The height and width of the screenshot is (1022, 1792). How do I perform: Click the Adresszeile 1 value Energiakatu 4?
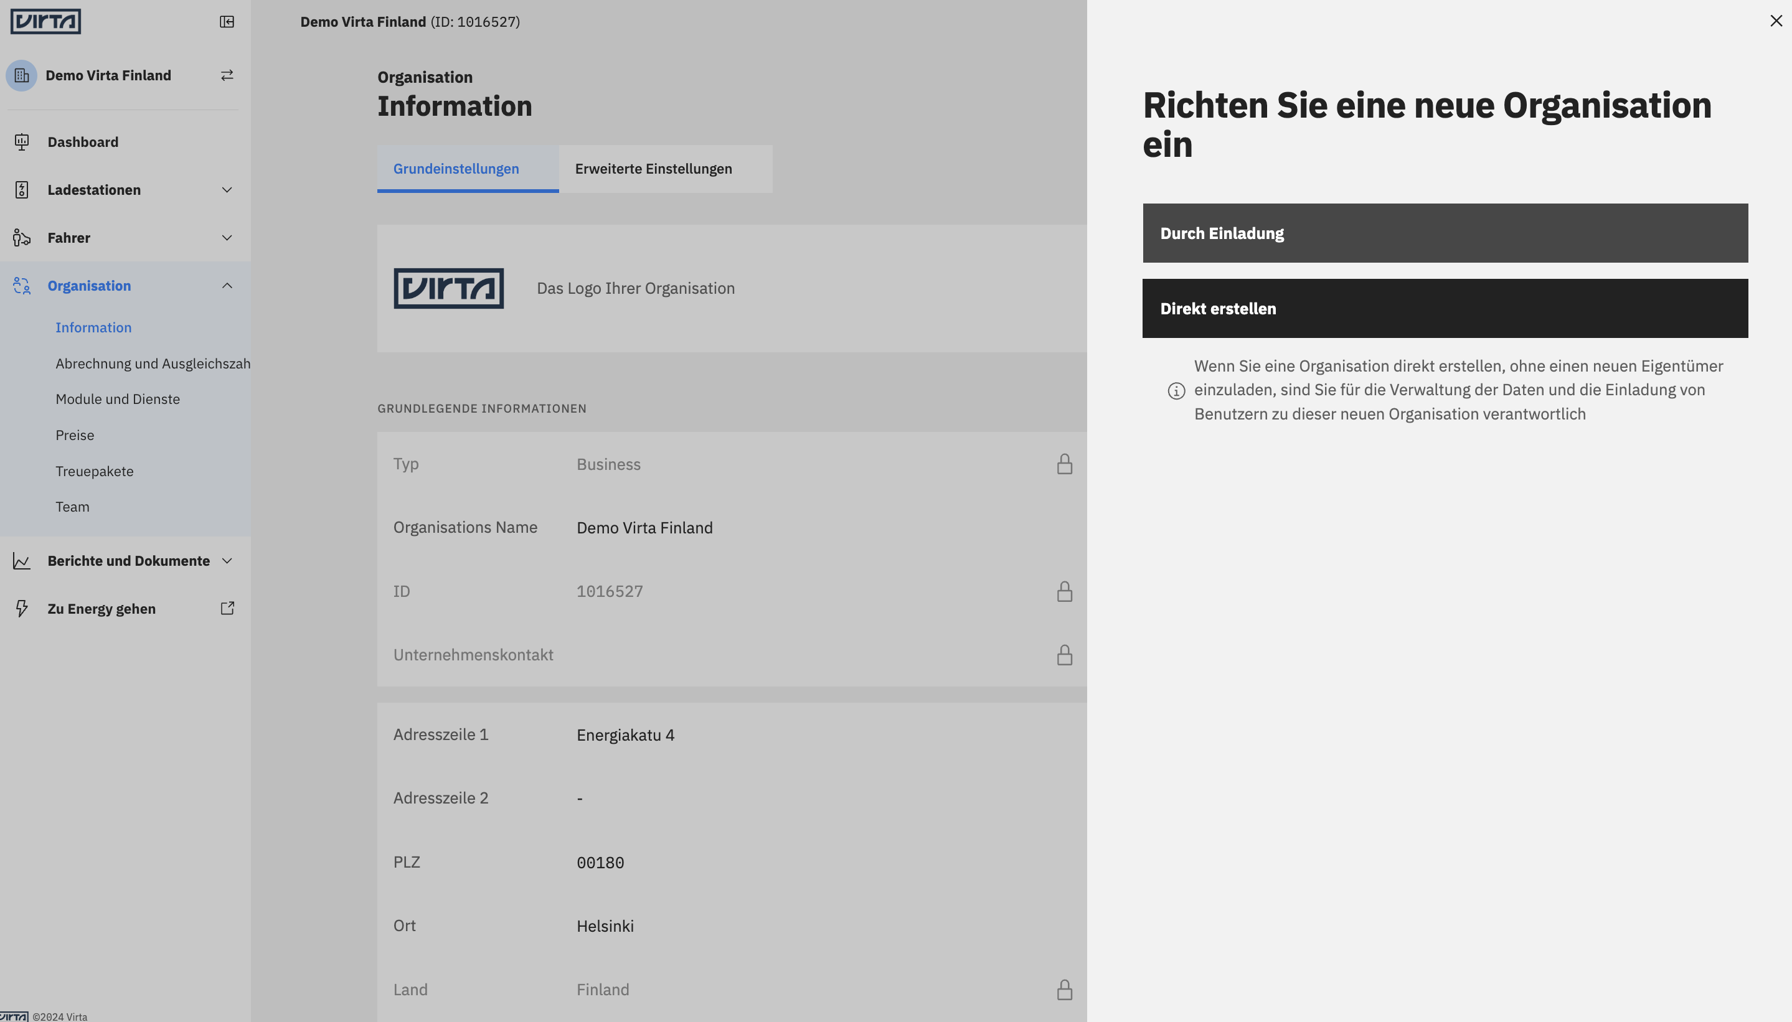pyautogui.click(x=626, y=735)
